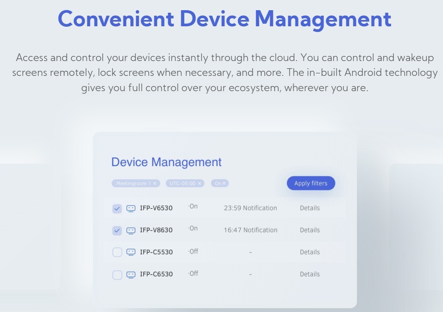
Task: Click the 16:47 Notification entry
Action: (x=250, y=230)
